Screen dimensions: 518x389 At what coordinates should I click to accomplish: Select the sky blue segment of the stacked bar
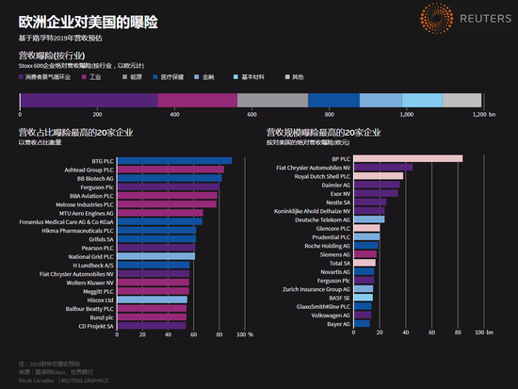(x=422, y=100)
